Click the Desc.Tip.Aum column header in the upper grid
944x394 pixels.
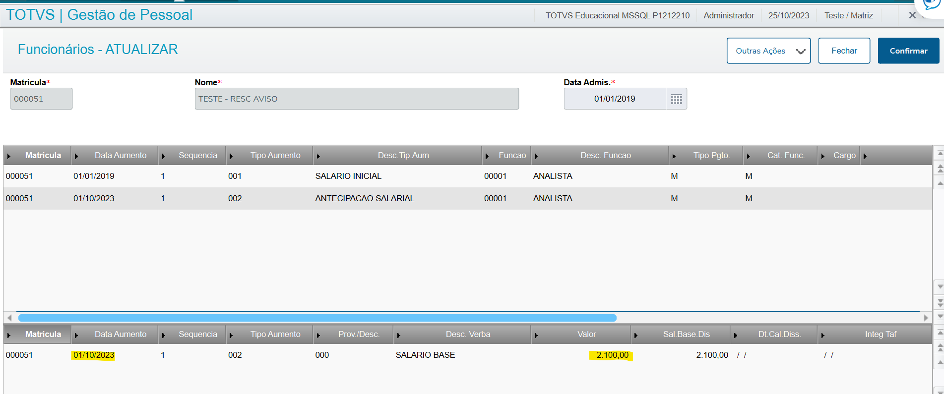pos(403,156)
